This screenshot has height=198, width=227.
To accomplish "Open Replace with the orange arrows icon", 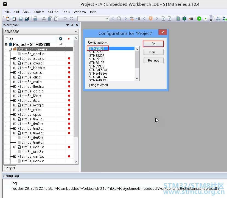I will point(131,19).
